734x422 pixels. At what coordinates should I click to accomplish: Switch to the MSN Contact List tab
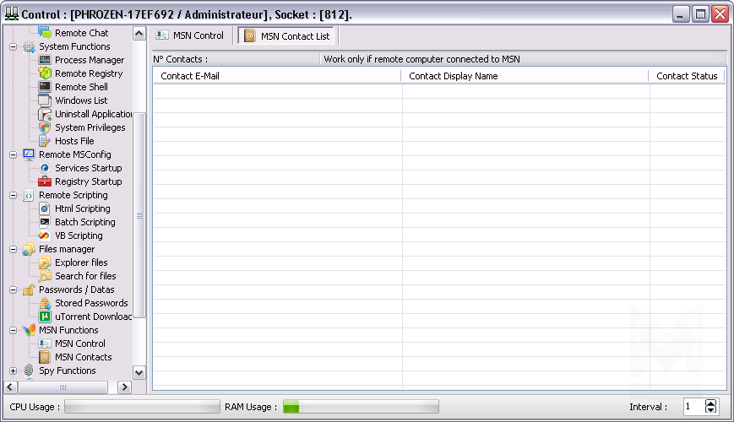tap(287, 36)
